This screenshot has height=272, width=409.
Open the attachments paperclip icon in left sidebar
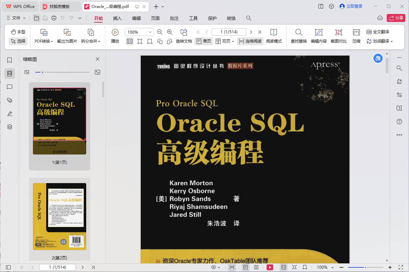point(10,100)
